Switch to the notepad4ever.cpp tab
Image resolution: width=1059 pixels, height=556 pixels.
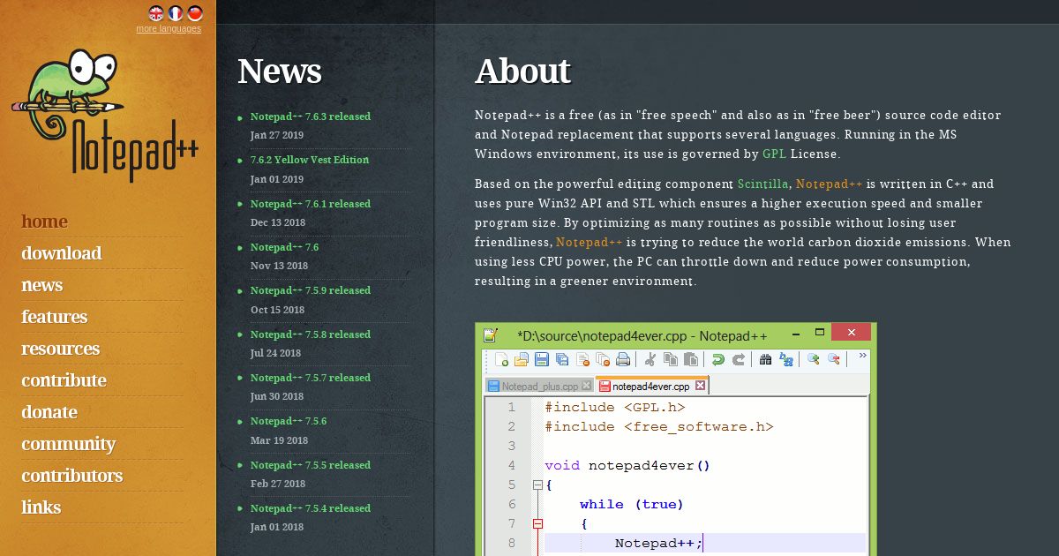pyautogui.click(x=651, y=386)
